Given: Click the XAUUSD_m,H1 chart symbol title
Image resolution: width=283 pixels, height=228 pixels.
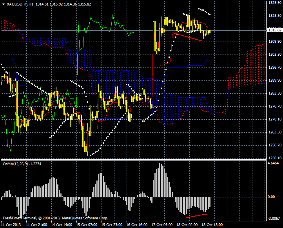Looking at the screenshot, I should point(18,4).
